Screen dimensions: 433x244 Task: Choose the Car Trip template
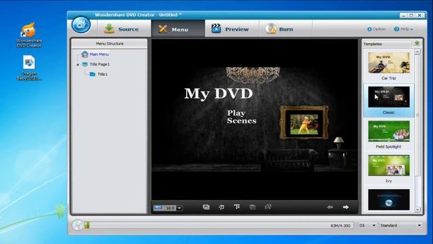(x=389, y=62)
